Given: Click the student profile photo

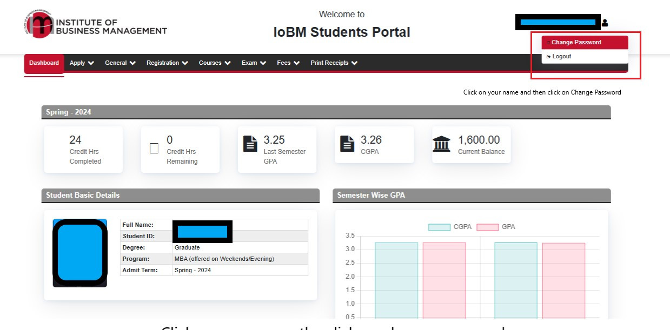Looking at the screenshot, I should (x=80, y=253).
